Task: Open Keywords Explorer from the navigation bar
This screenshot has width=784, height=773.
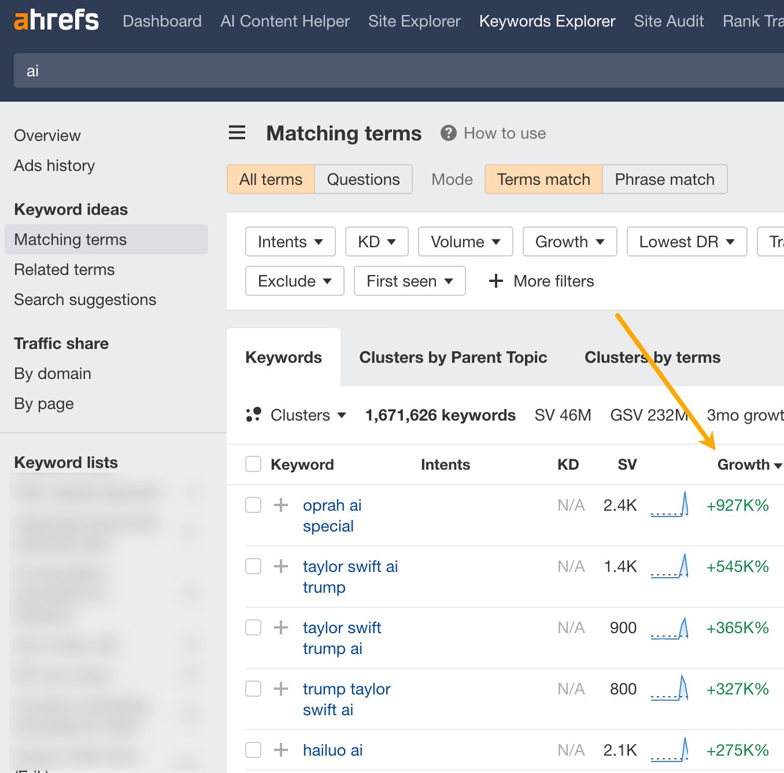Action: point(546,21)
